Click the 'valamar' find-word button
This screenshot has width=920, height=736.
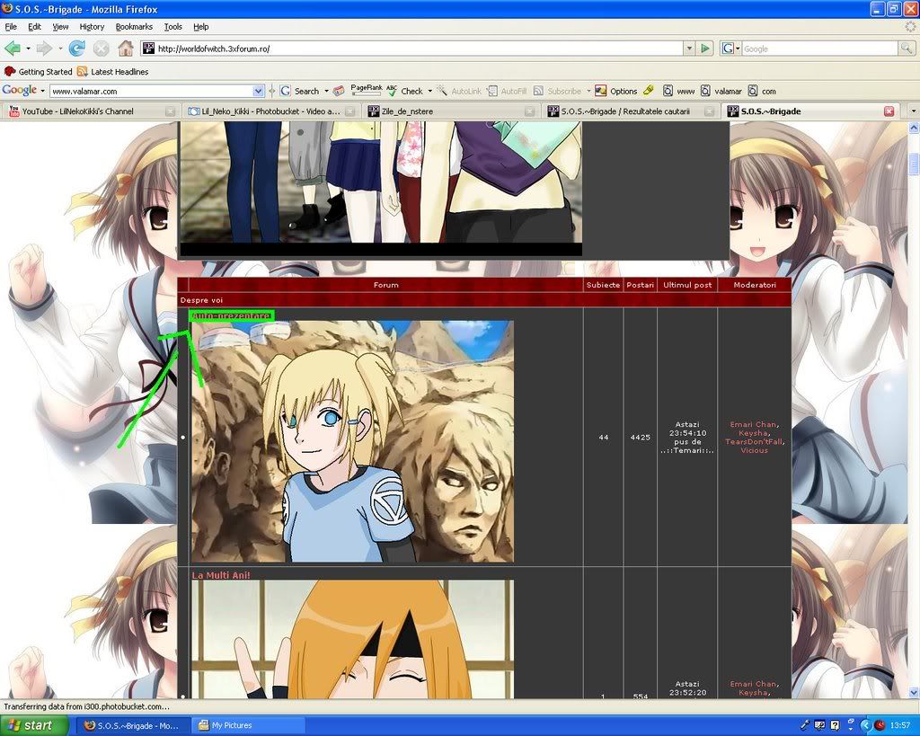click(x=721, y=91)
